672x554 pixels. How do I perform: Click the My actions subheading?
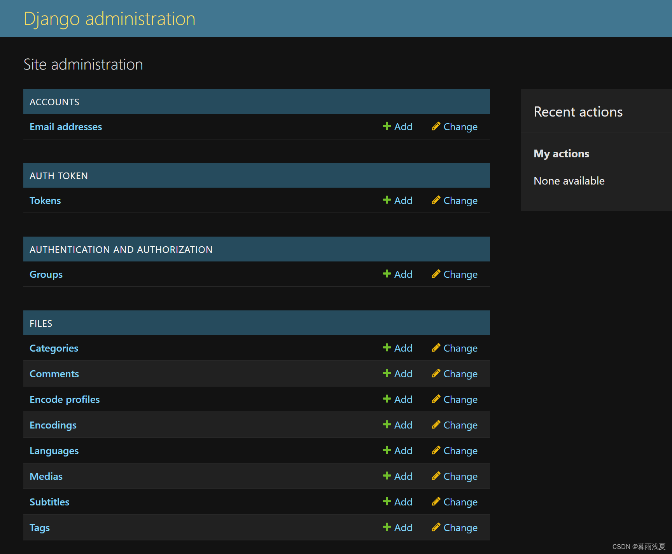click(x=561, y=153)
